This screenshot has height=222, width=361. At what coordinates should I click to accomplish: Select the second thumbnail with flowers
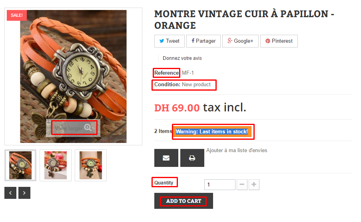click(56, 165)
